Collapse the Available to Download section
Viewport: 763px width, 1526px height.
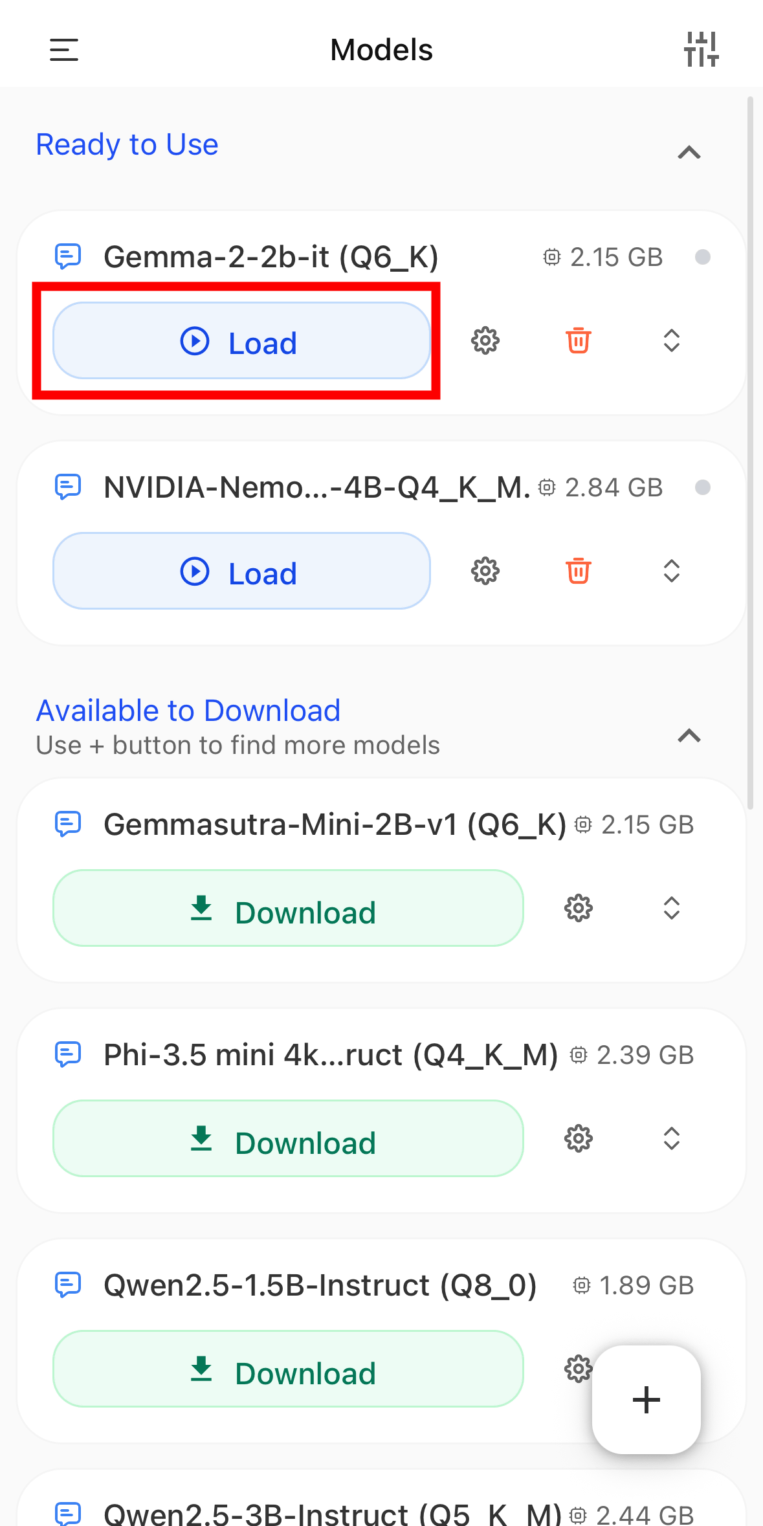click(x=689, y=736)
